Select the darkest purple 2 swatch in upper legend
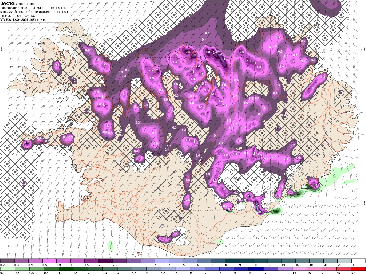This screenshot has height=275, width=366. tap(105, 261)
